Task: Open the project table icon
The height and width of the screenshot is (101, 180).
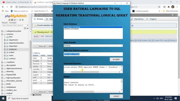Action: point(7,52)
